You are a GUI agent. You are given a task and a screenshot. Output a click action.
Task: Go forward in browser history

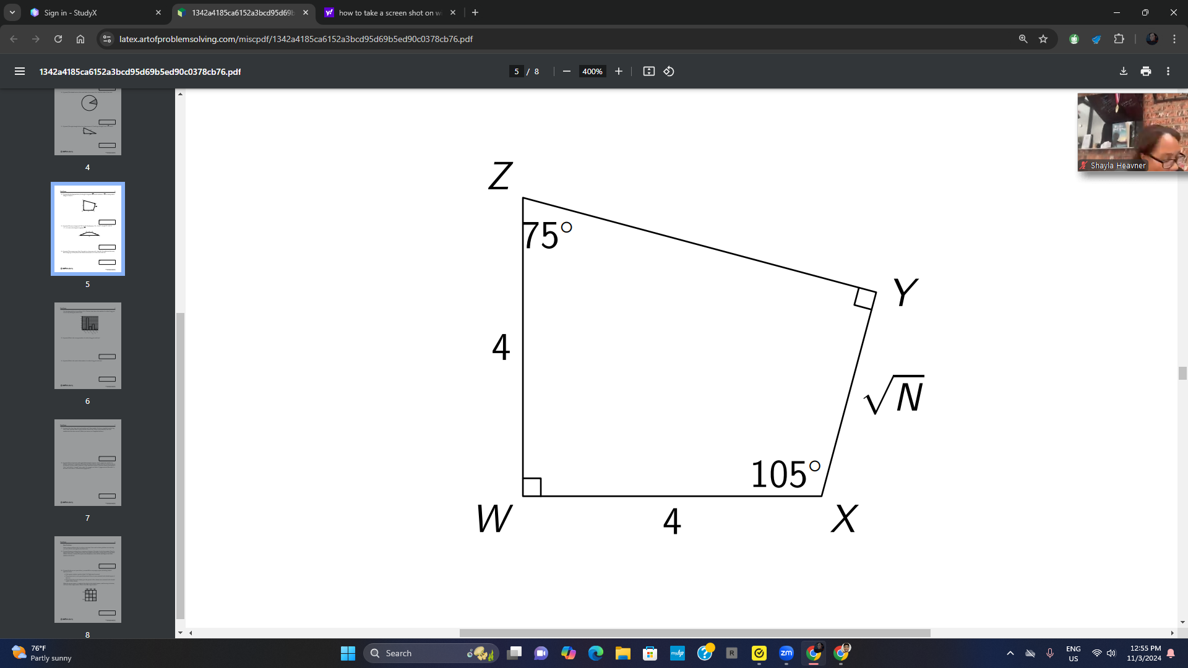click(36, 39)
